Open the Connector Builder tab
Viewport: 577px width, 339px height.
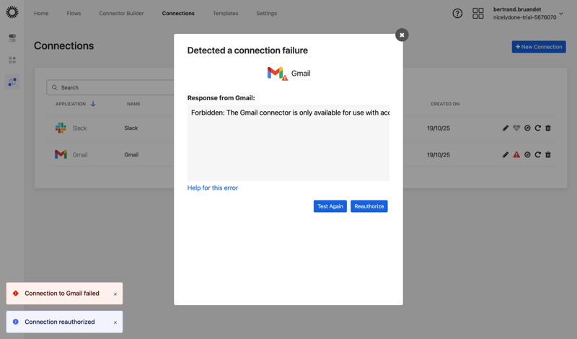point(121,13)
